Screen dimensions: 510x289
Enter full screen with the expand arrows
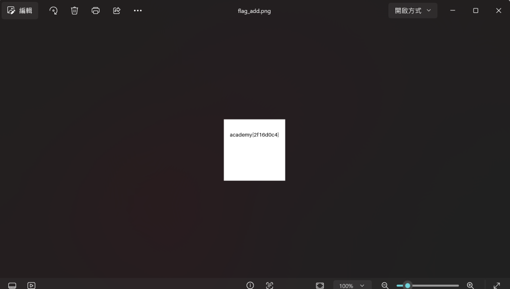point(497,286)
